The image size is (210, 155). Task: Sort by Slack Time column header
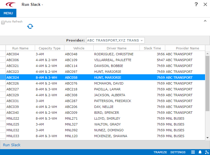pyautogui.click(x=152, y=48)
